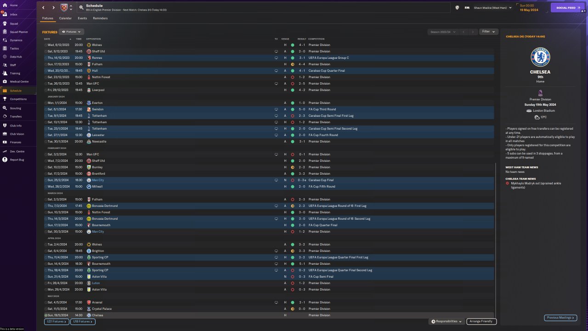The image size is (588, 331).
Task: Switch to the Calendar tab
Action: click(x=65, y=18)
